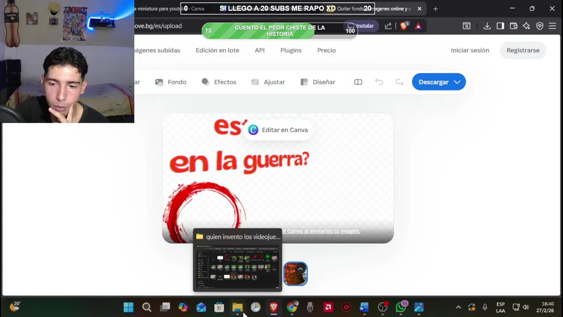Open the Brave Shields lion icon
Viewport: 563px width, 317px height.
click(x=404, y=26)
